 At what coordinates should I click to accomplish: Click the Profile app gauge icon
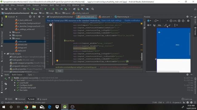[62, 9]
